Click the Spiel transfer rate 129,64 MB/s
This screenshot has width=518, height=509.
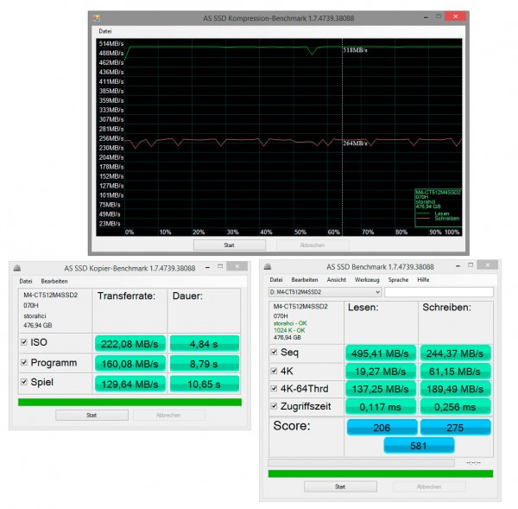pos(129,384)
